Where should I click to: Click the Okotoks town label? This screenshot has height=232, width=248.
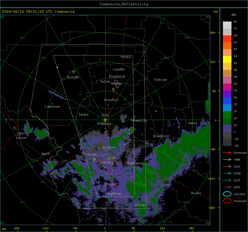[x=110, y=184]
